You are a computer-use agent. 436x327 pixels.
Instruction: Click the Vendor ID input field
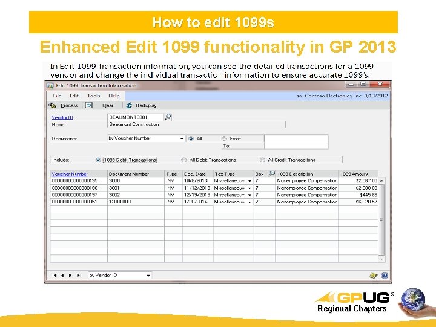(x=136, y=117)
